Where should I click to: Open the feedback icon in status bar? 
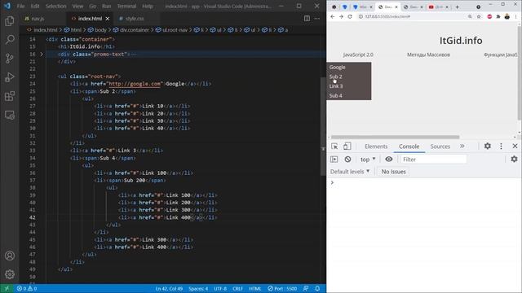point(306,288)
